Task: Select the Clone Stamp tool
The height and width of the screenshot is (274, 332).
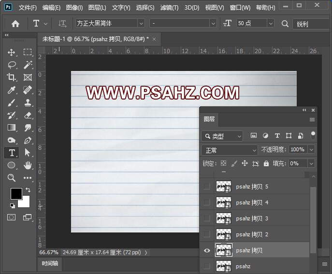Action: tap(28, 102)
